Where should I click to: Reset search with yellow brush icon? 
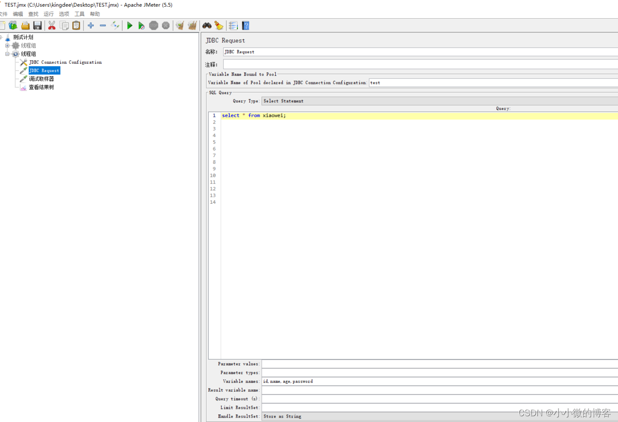(219, 26)
